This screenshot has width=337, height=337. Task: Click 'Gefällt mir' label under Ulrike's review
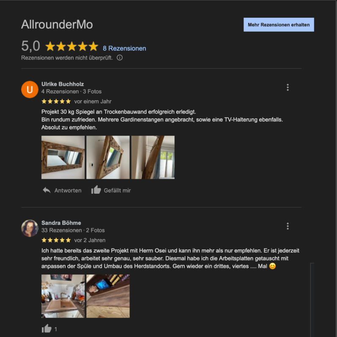click(118, 190)
